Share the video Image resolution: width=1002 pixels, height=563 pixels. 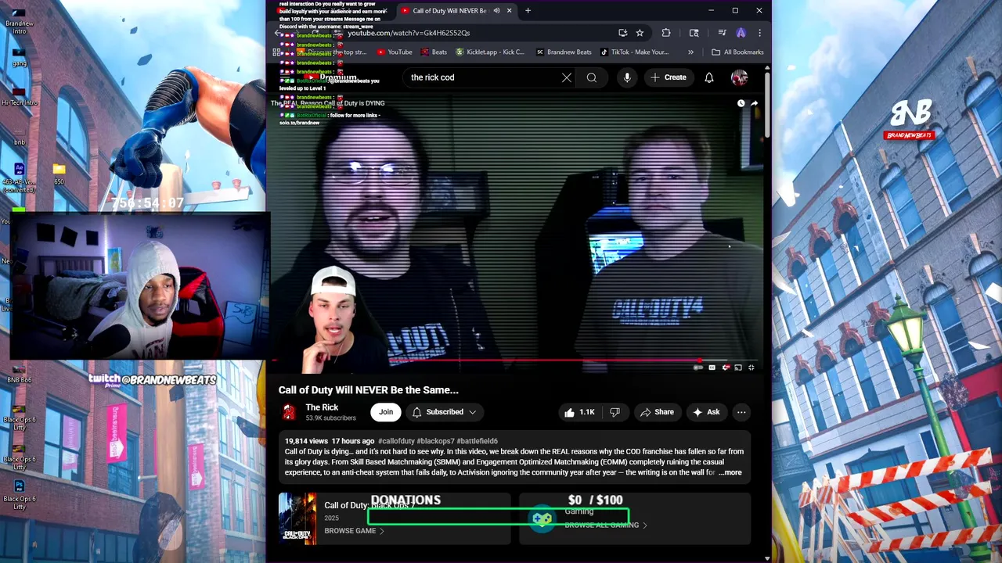click(x=657, y=412)
